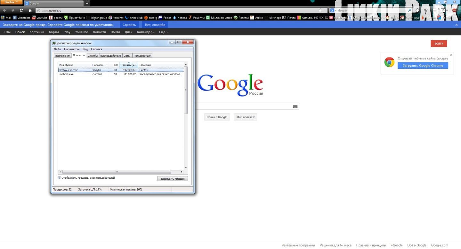Open the vkontakte bookmark
The width and height of the screenshot is (461, 249).
[21, 18]
